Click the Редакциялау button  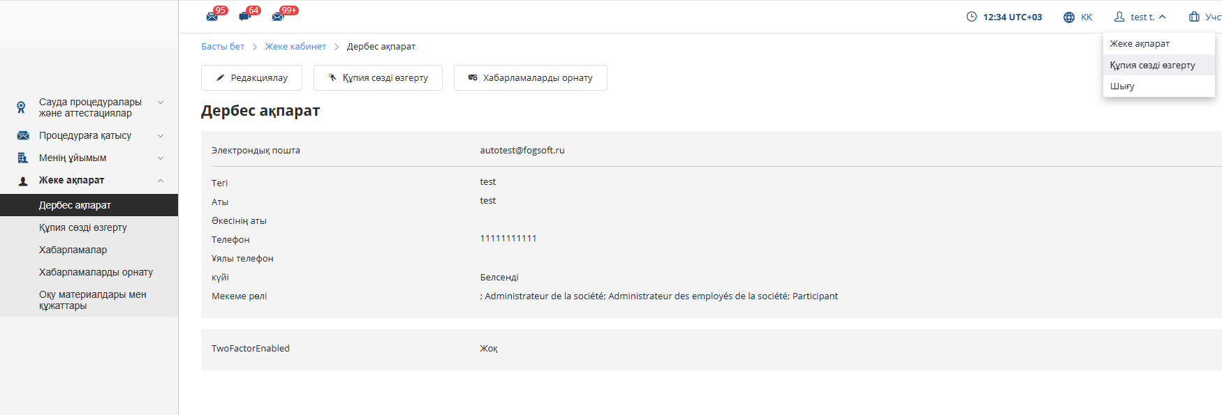click(x=251, y=77)
